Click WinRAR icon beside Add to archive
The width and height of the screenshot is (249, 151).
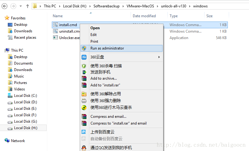[84, 78]
